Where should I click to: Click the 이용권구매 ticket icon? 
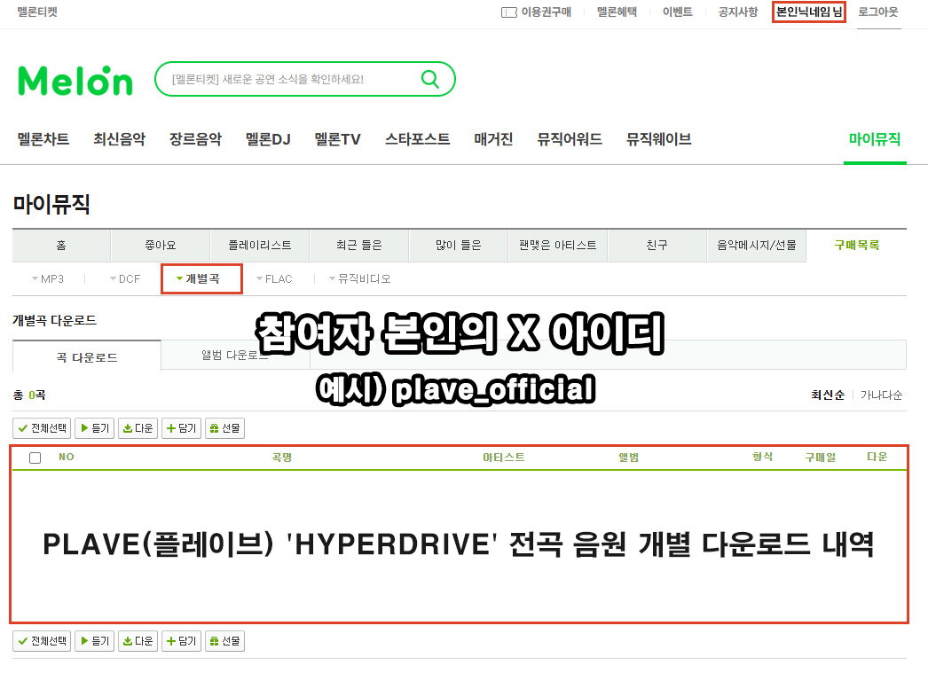(x=508, y=12)
